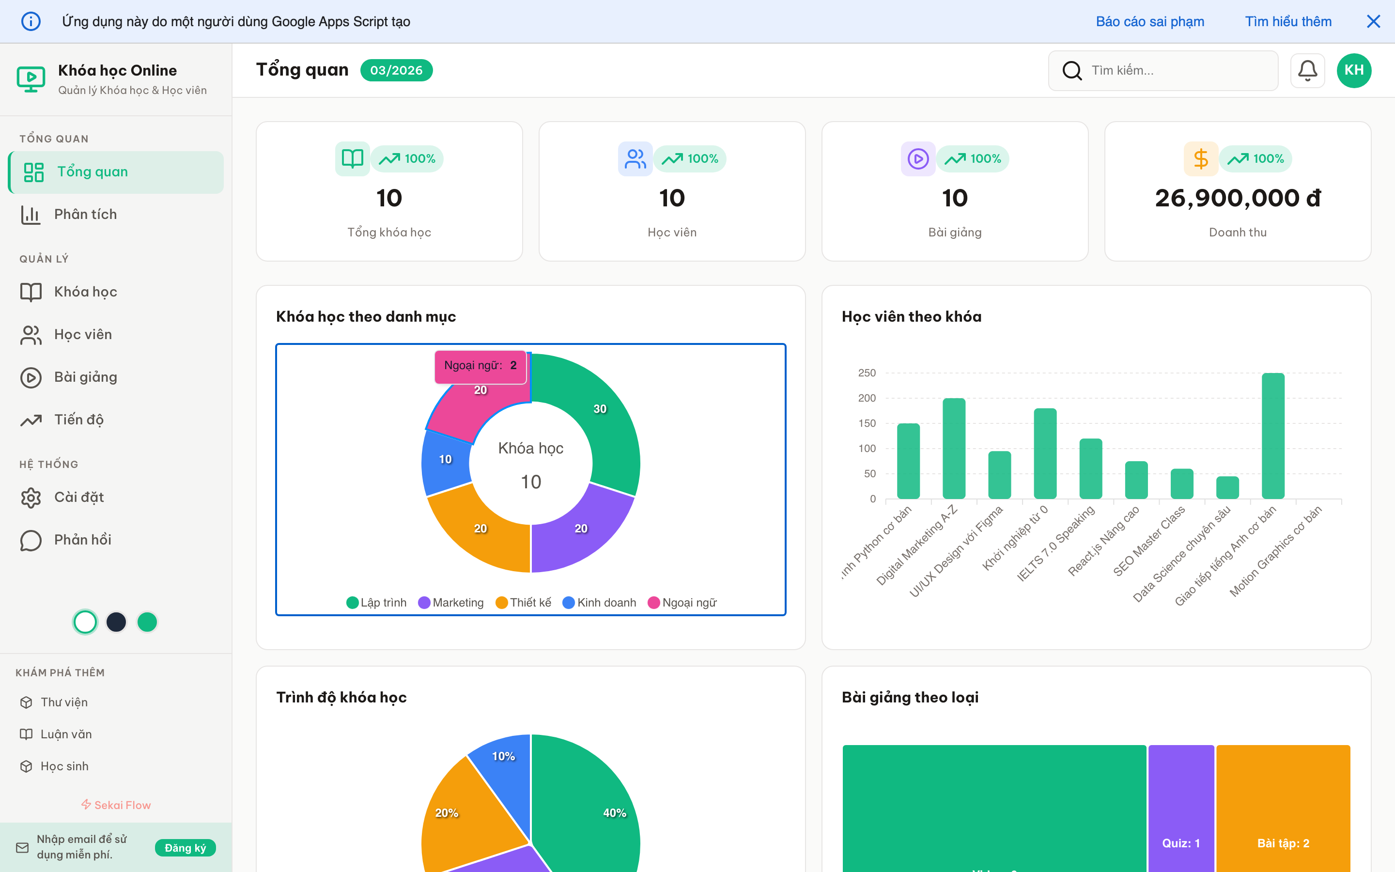Select the dark navy theme swatch
1395x872 pixels.
116,622
